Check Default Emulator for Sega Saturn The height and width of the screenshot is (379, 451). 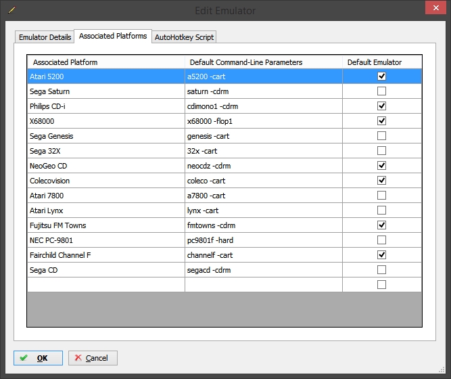(381, 91)
